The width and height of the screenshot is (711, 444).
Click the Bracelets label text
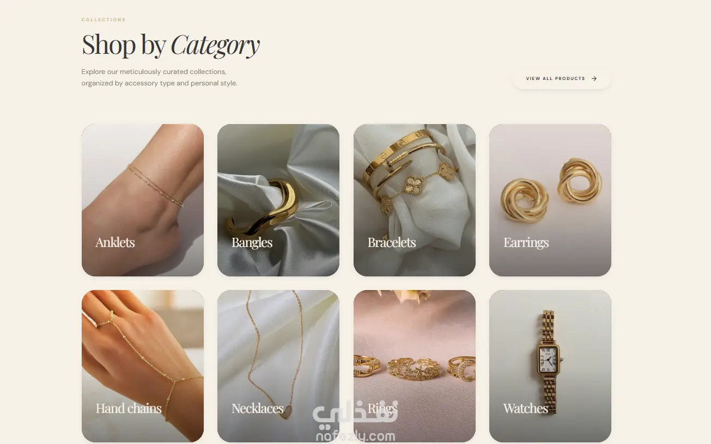click(392, 243)
